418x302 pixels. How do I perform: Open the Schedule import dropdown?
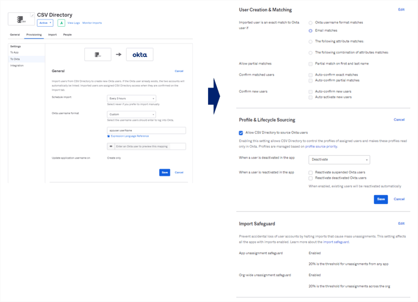pyautogui.click(x=131, y=99)
